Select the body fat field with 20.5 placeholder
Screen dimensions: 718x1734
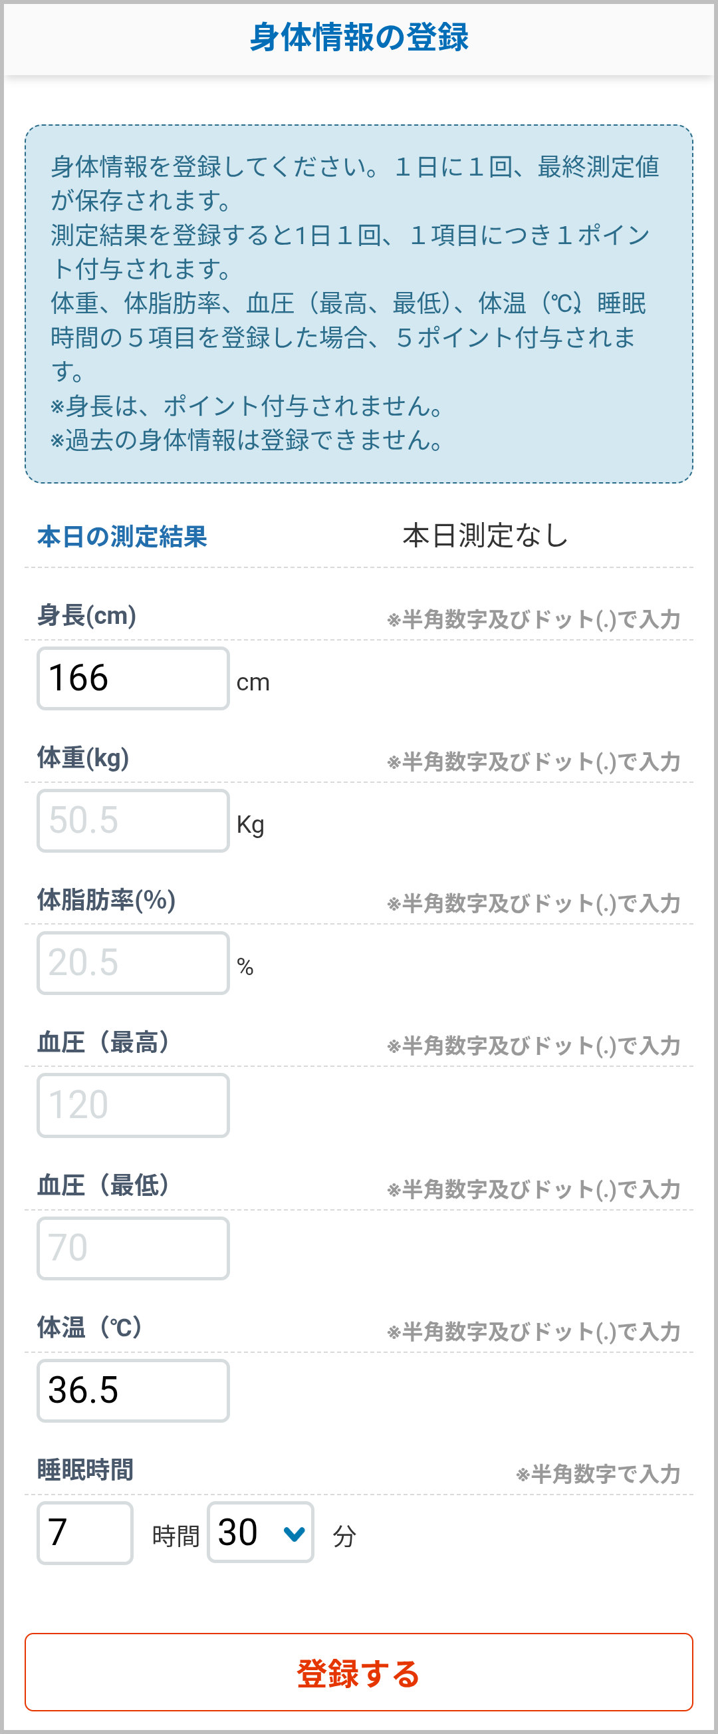pos(133,963)
